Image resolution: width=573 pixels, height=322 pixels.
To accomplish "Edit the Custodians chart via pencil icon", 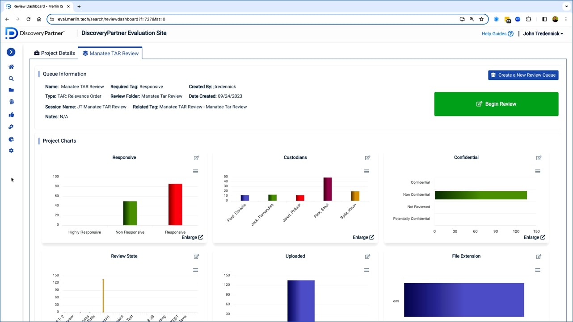I will point(367,158).
